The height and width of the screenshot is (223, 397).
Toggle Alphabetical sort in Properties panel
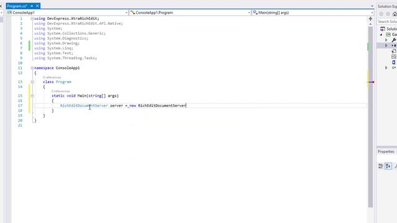[388, 166]
